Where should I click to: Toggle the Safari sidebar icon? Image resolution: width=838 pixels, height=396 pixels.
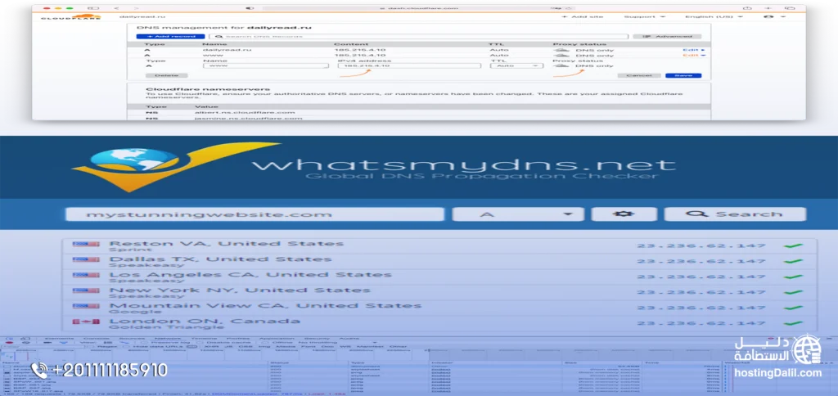93,8
